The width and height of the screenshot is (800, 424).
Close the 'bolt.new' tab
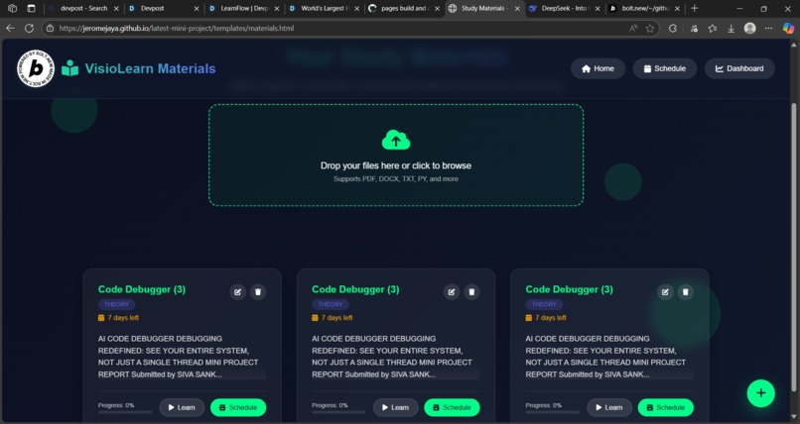tap(678, 9)
